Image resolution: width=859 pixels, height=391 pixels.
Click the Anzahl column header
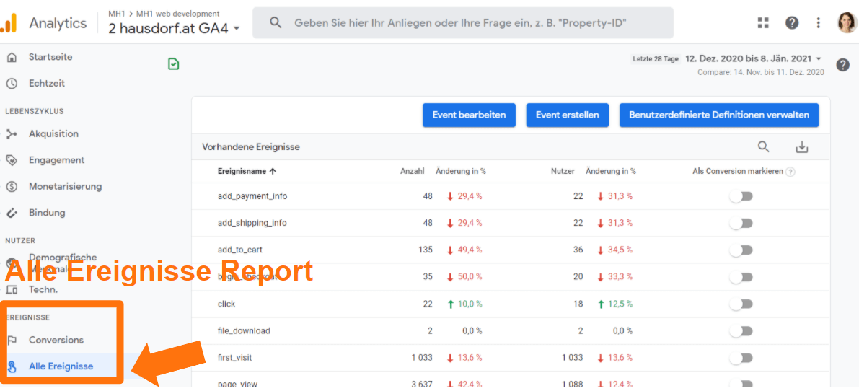(x=413, y=171)
